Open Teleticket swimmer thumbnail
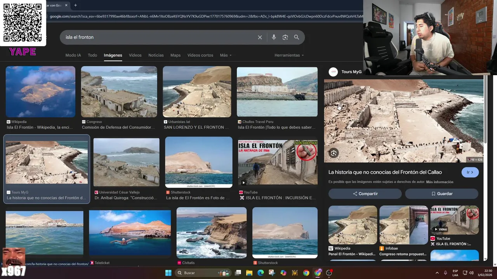The height and width of the screenshot is (279, 497). (x=130, y=232)
